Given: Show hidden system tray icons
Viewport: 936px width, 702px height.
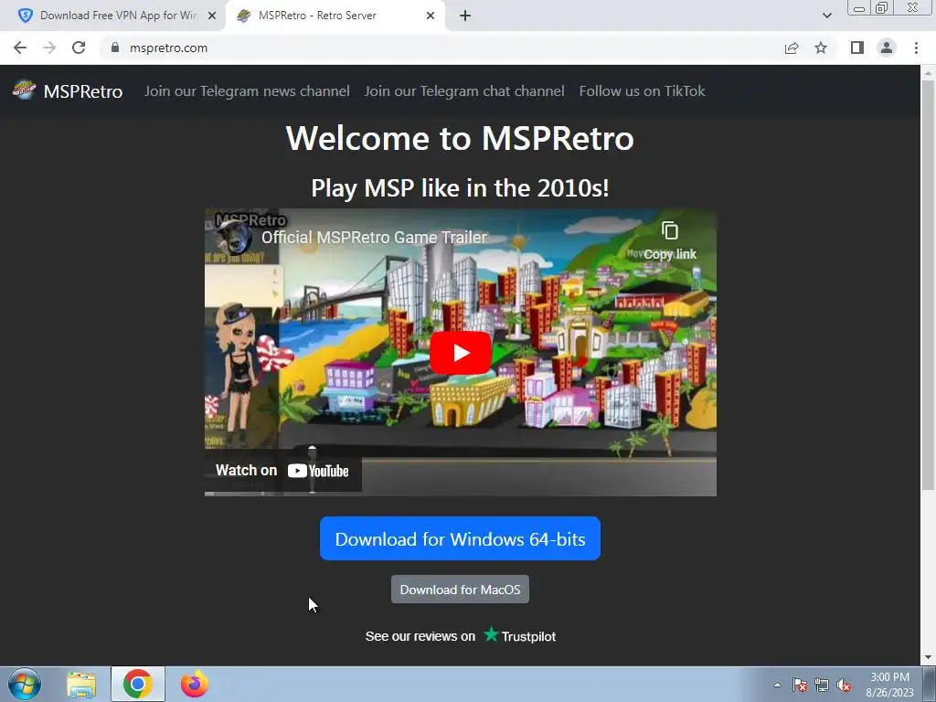Looking at the screenshot, I should [777, 685].
